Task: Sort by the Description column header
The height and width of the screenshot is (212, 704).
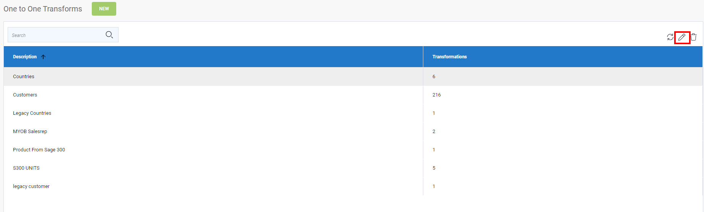Action: 25,57
